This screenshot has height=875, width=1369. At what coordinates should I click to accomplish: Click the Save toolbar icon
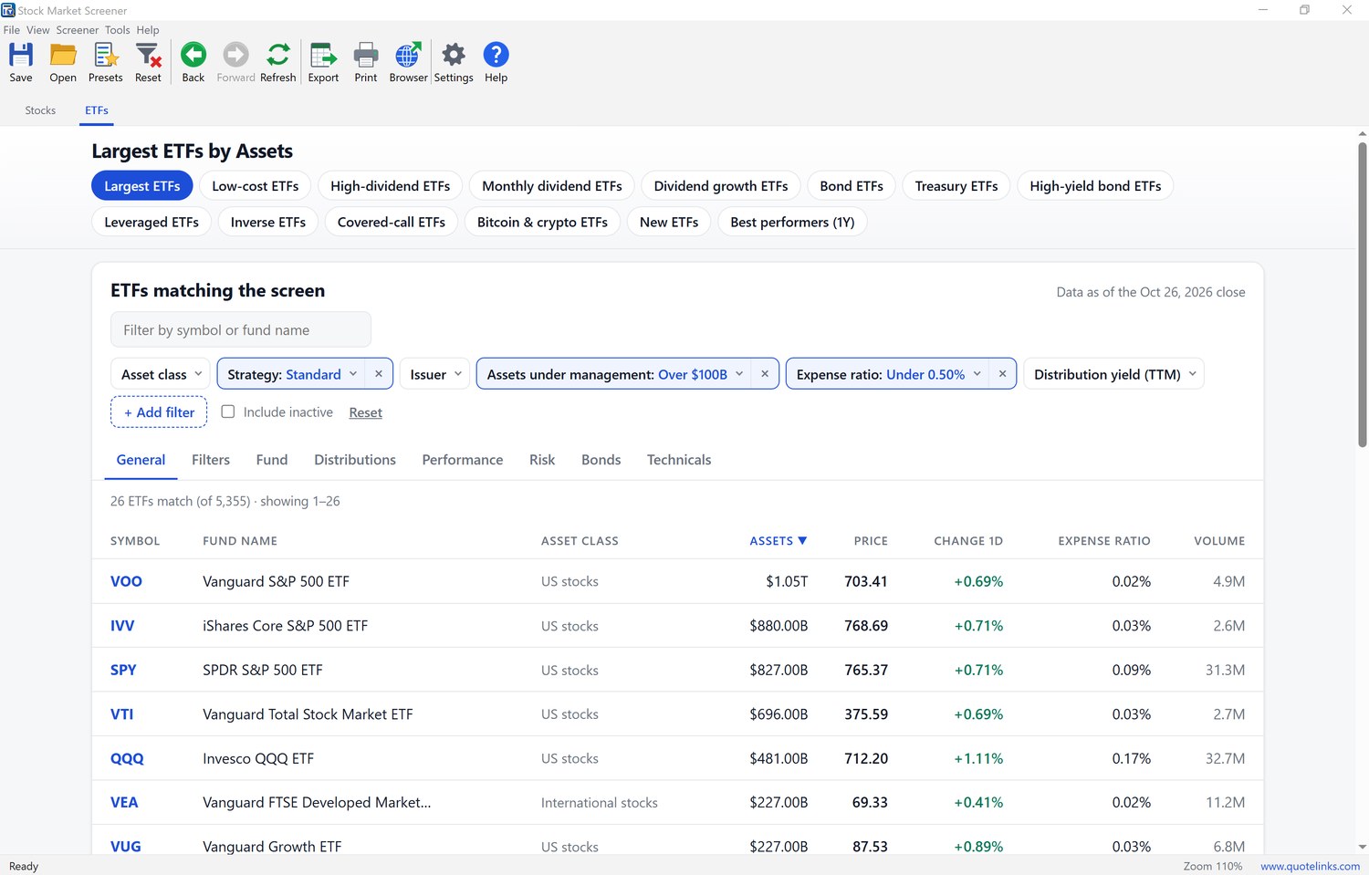click(x=20, y=62)
